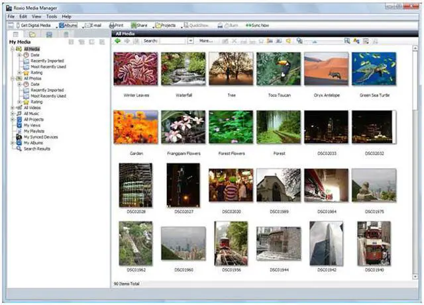Open Albums from the toolbar
The width and height of the screenshot is (424, 305).
69,25
